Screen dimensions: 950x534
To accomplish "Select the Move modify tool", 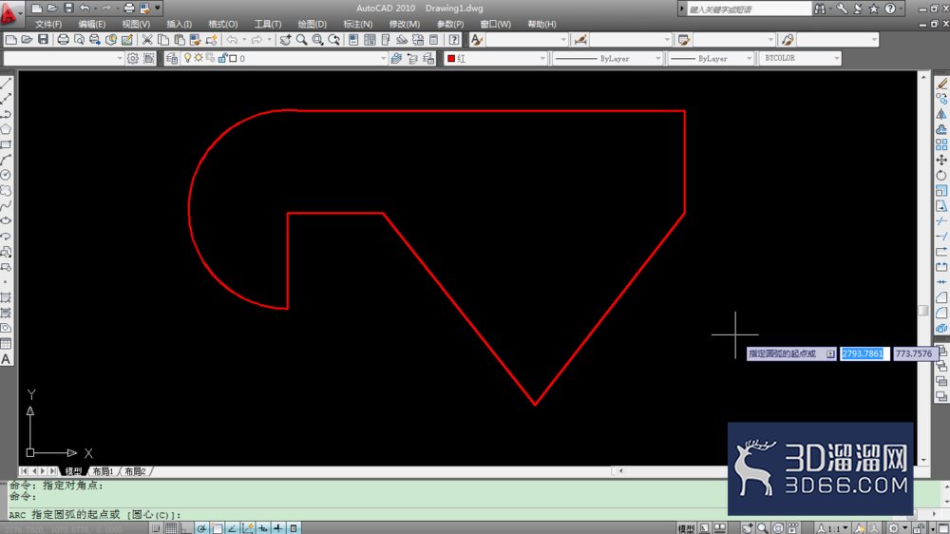I will tap(941, 160).
